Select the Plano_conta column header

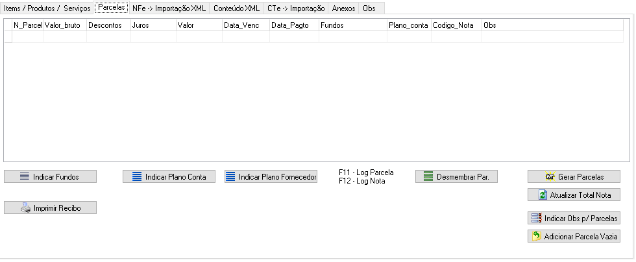pos(408,25)
